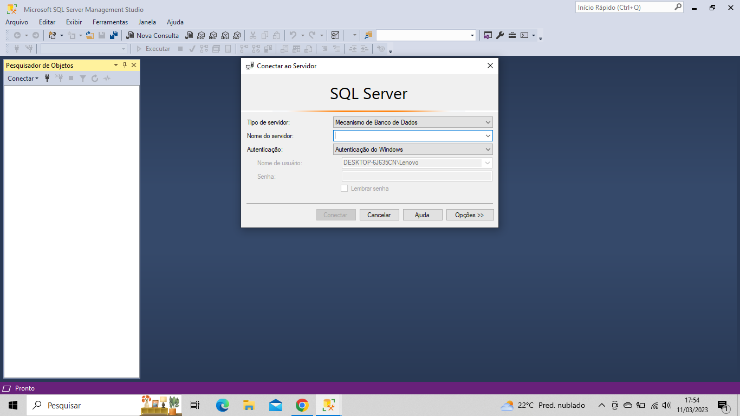Click the Properties wrench icon

pyautogui.click(x=500, y=35)
